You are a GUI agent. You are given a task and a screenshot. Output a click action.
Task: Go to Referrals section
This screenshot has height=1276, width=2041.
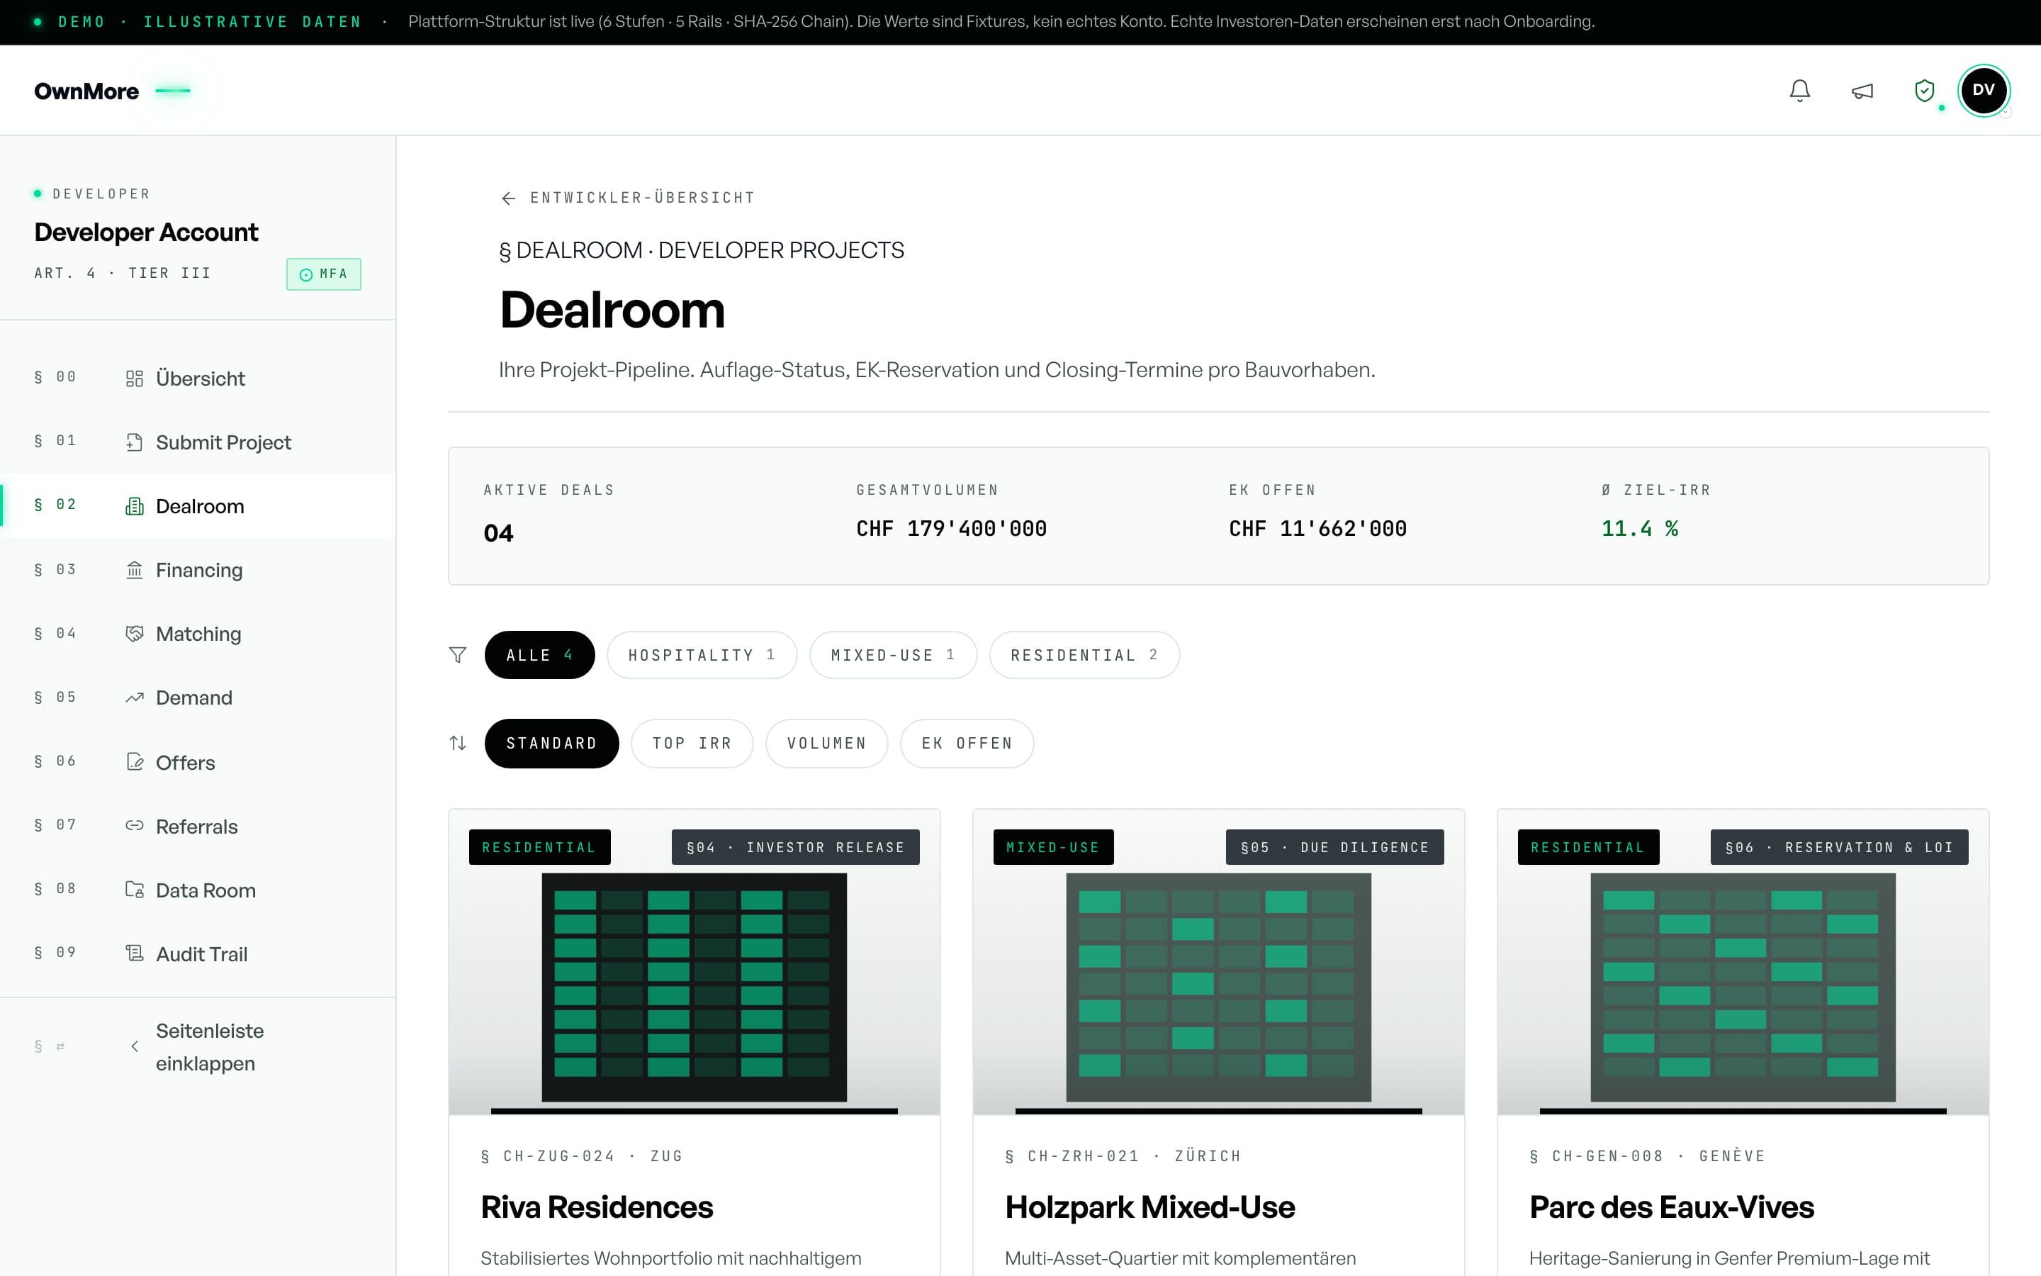tap(197, 825)
